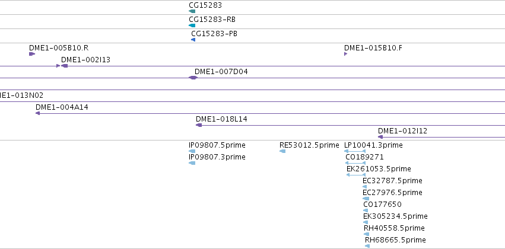Select the CG15283-PB protein glyph

tap(193, 40)
